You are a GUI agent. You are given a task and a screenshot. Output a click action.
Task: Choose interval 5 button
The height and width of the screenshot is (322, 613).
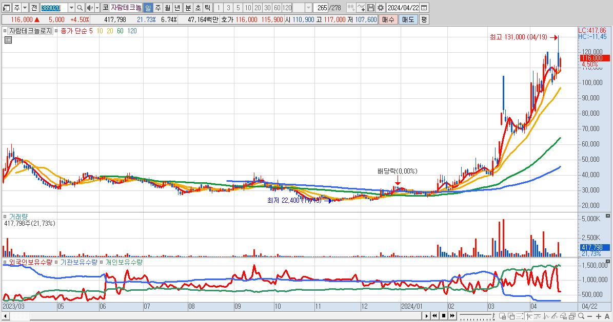(x=238, y=8)
